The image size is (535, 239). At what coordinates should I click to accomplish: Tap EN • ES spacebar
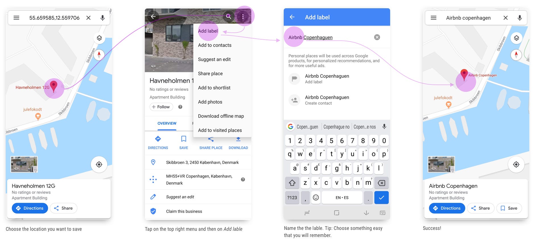pyautogui.click(x=342, y=197)
